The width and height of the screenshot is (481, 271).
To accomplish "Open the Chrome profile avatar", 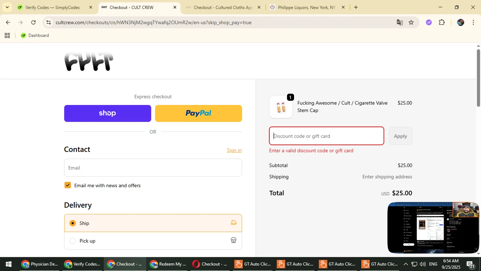I will click(460, 22).
